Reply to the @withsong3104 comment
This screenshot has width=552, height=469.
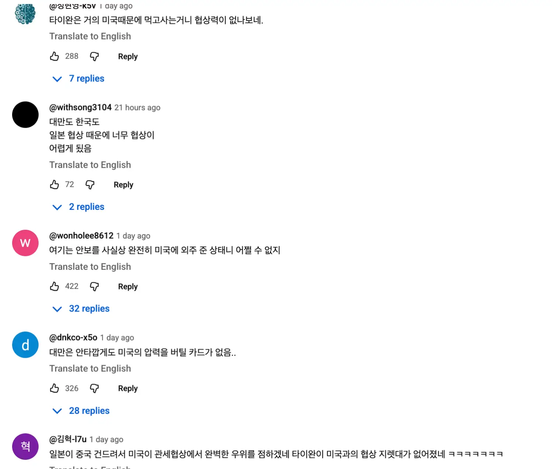[123, 185]
